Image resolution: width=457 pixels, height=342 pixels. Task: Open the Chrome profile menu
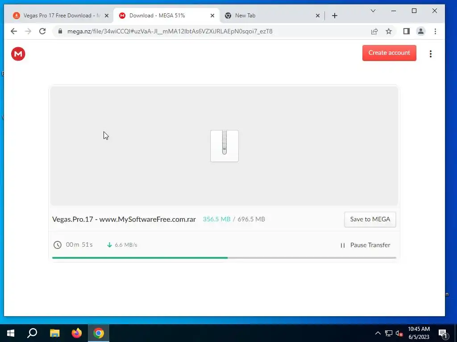[420, 32]
